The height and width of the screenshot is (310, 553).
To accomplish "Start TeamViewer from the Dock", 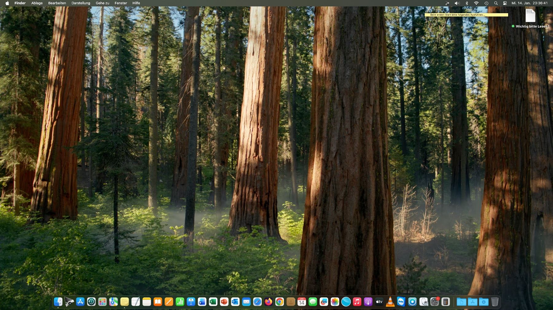I will pos(401,302).
